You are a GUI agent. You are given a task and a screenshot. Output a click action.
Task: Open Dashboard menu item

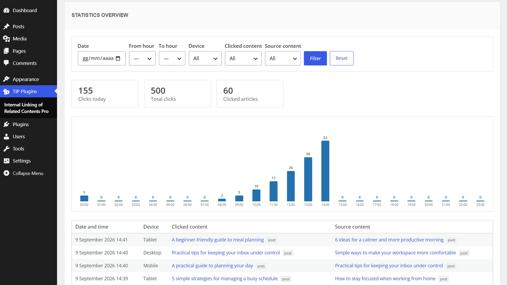tap(28, 10)
